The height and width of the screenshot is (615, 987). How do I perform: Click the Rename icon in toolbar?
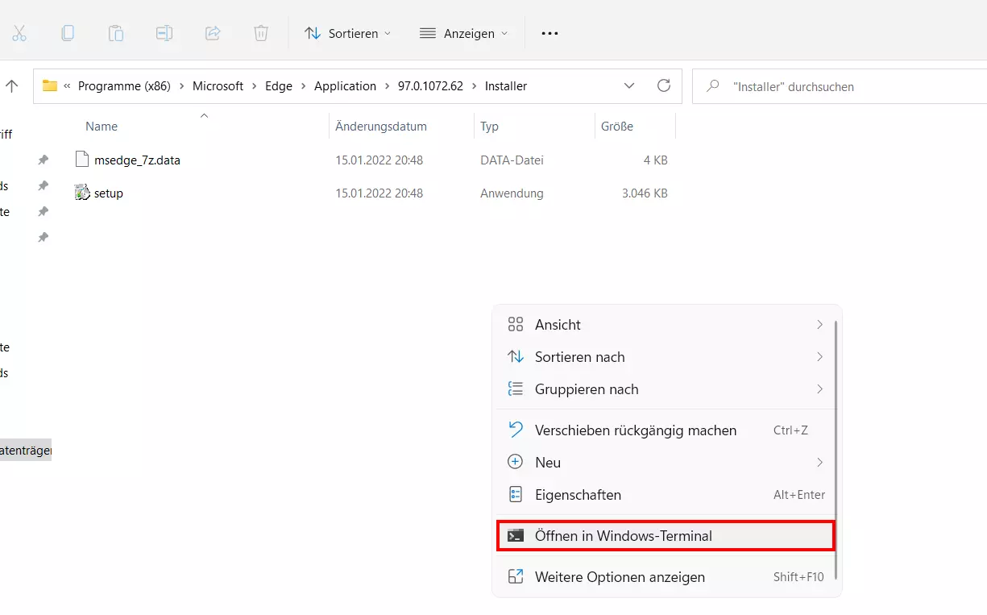[x=164, y=33]
